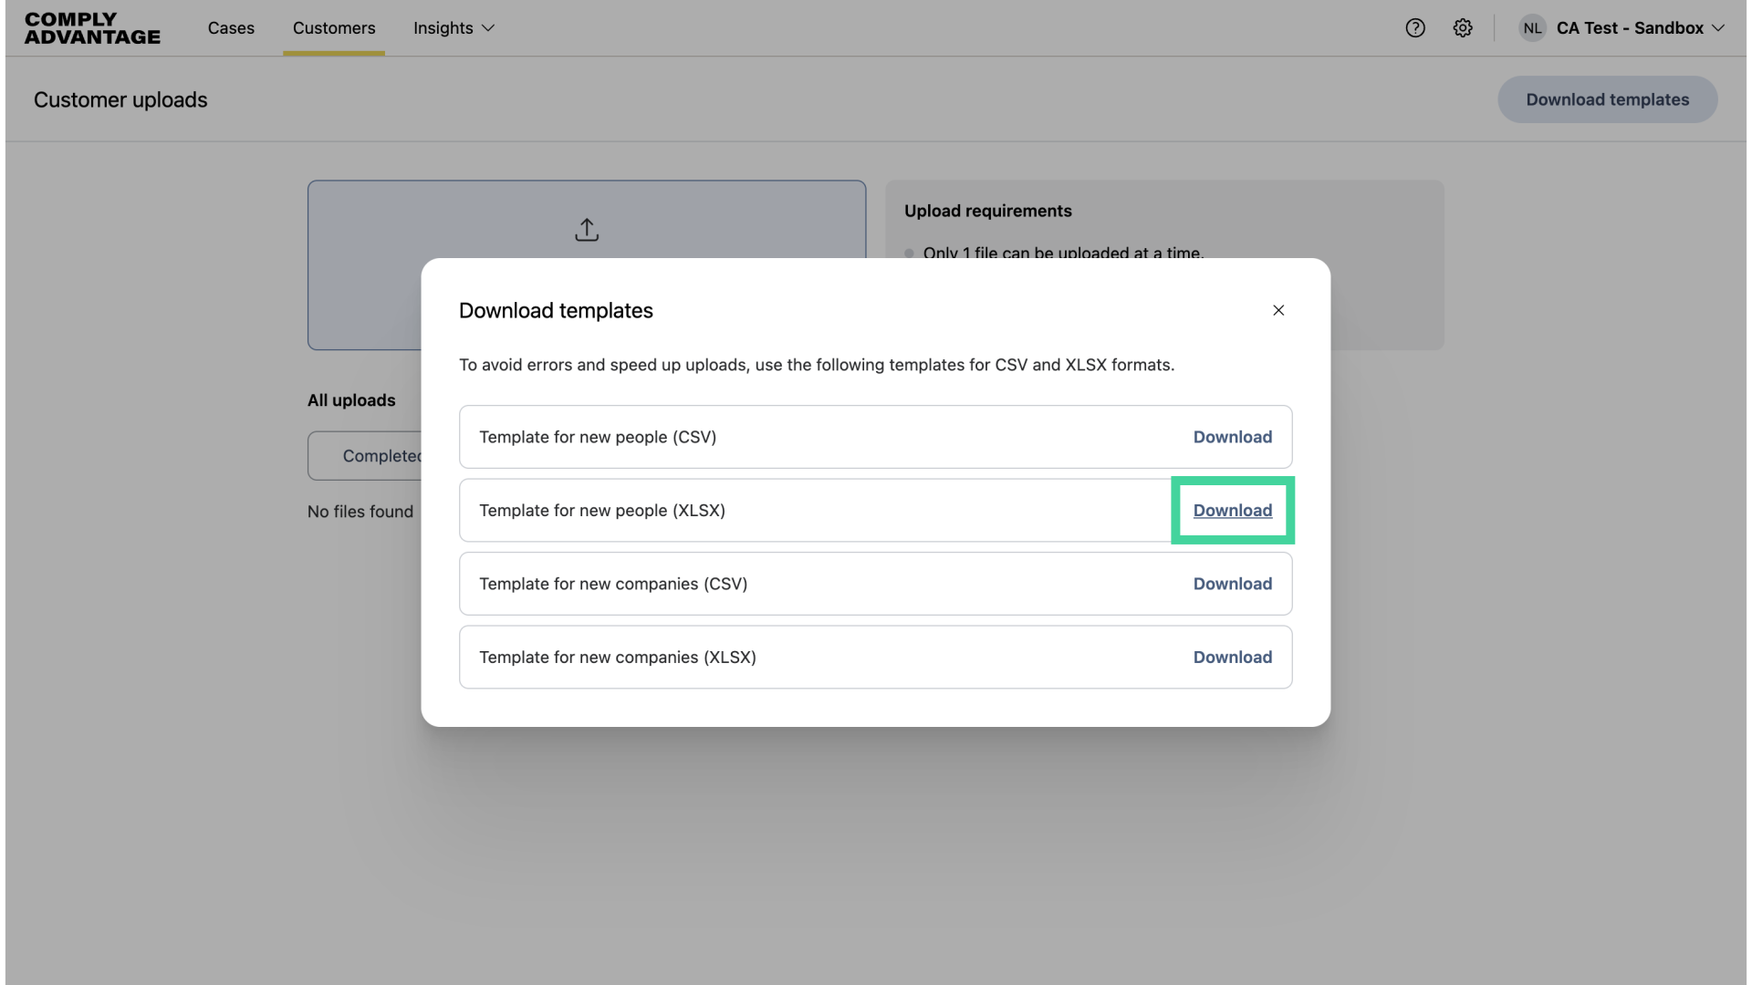1752x985 pixels.
Task: Download the new people CSV template
Action: 1232,437
